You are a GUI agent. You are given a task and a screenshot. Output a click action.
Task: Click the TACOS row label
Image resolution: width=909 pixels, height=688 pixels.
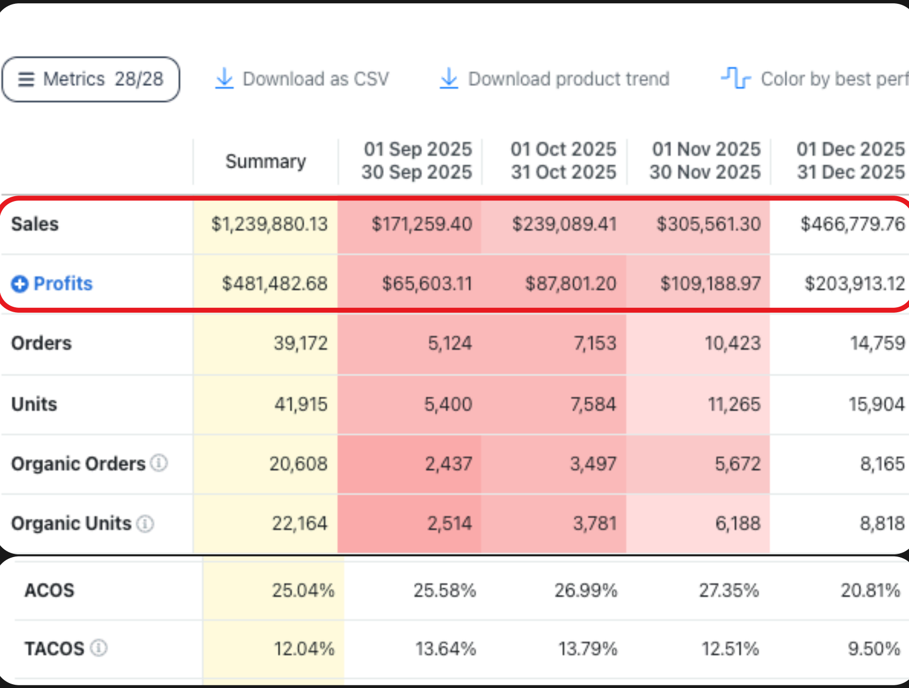(54, 649)
